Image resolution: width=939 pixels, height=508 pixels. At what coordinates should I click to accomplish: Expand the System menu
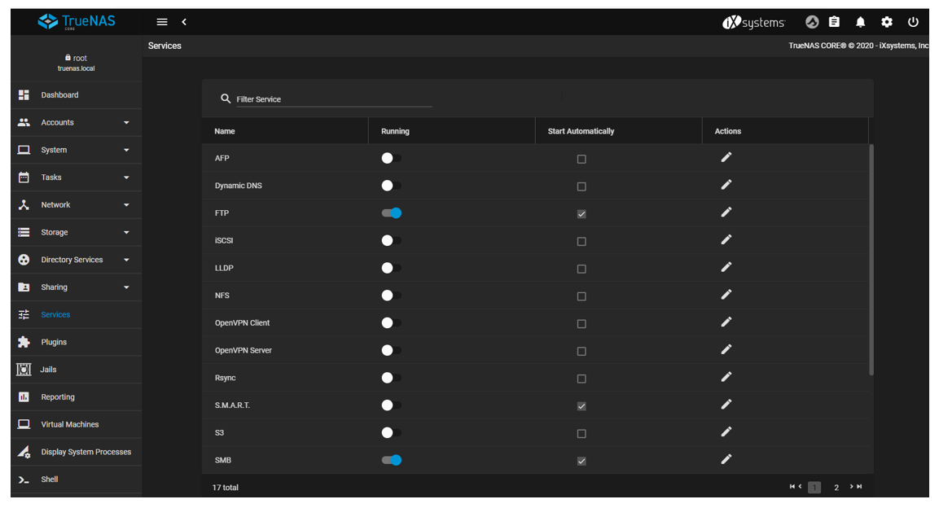[76, 150]
